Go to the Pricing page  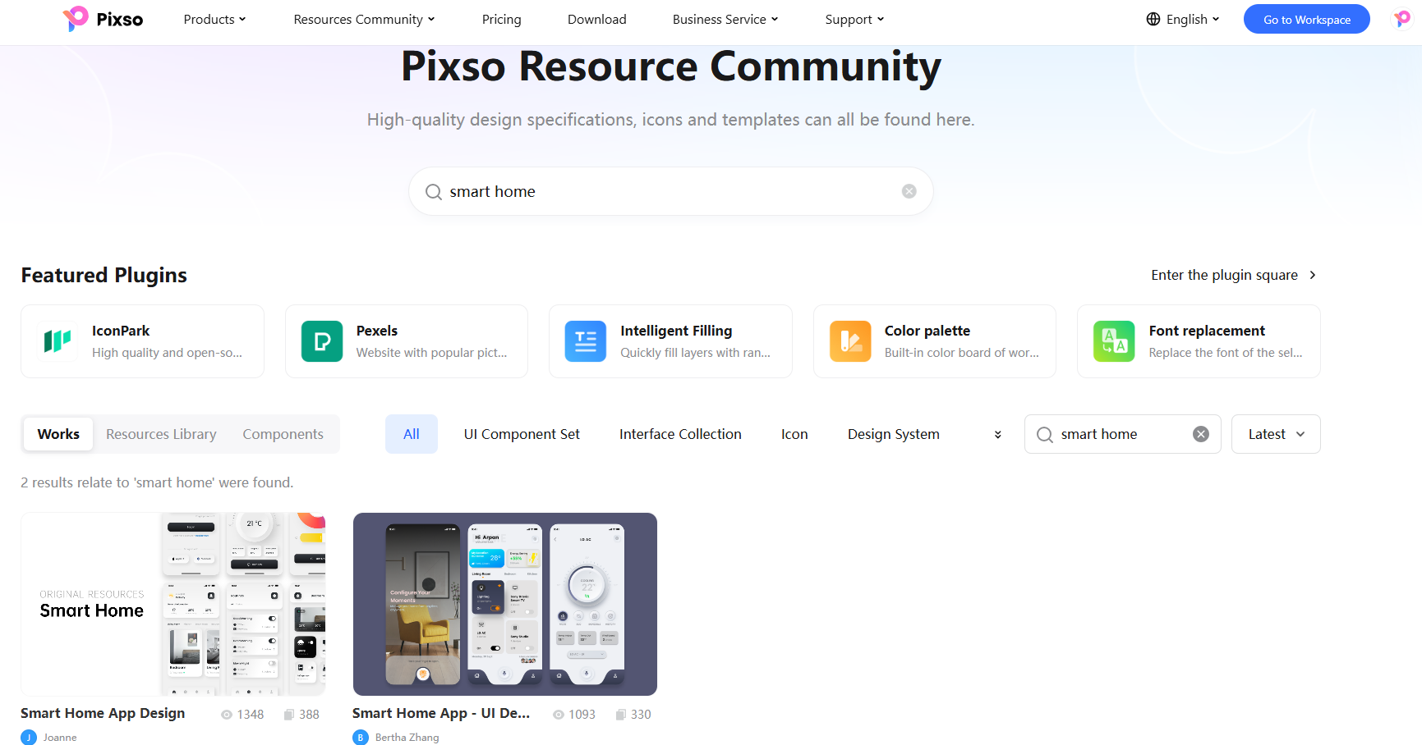pos(501,19)
